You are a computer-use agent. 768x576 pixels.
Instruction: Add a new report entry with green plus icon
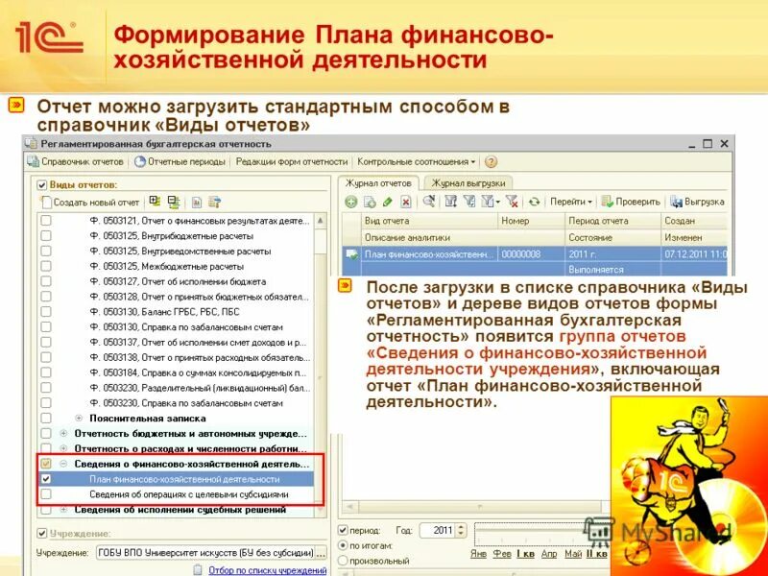tap(348, 202)
